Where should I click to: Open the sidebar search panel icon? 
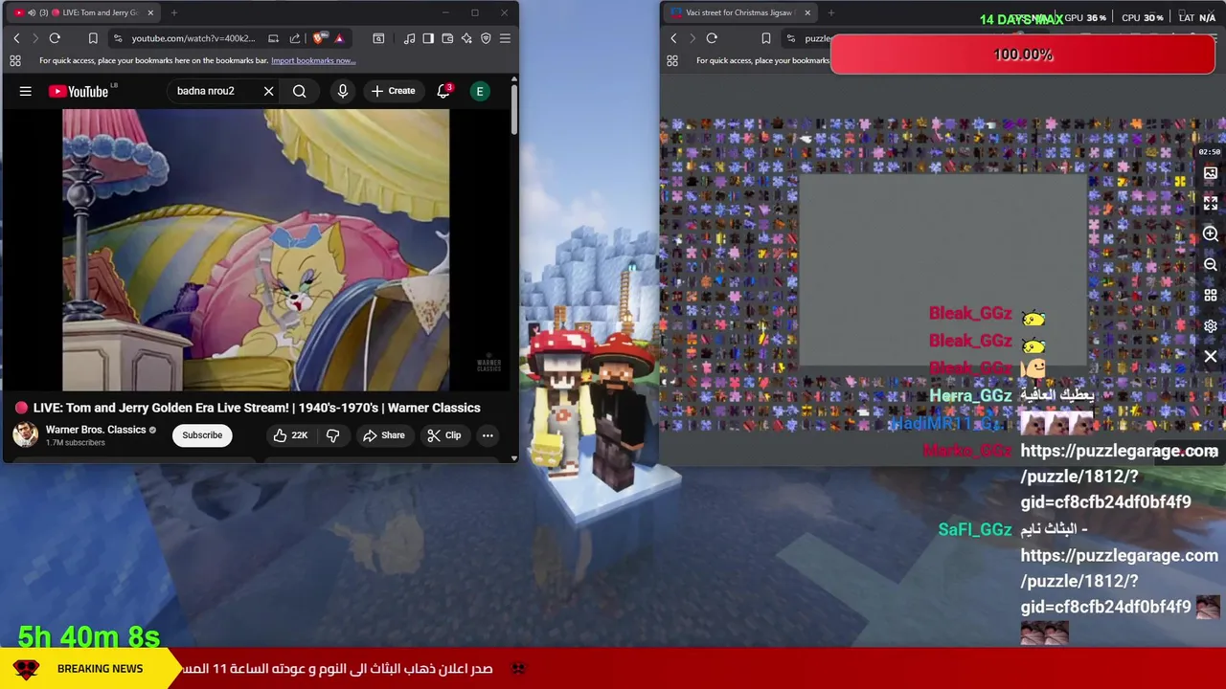tap(378, 38)
